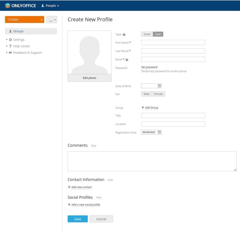Screen dimensions: 240x231
Task: Click inside the First Name field
Action: point(173,42)
